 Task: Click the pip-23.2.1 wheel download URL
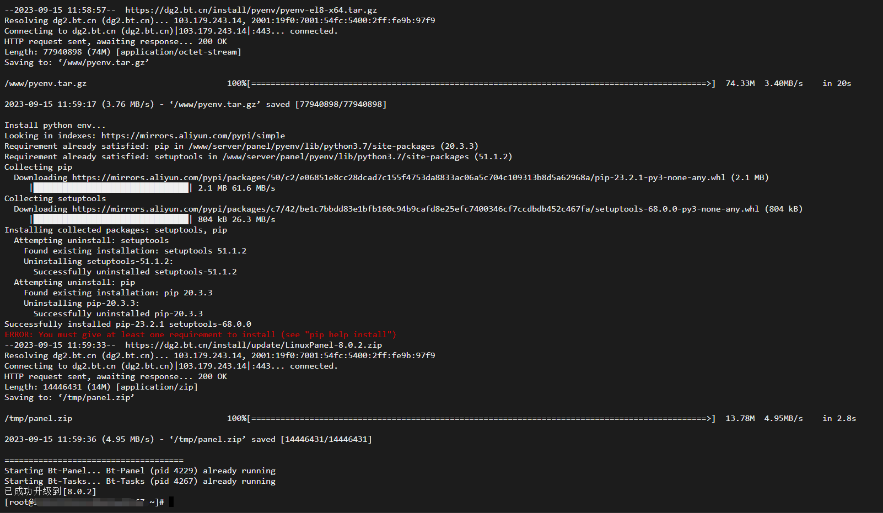coord(399,177)
